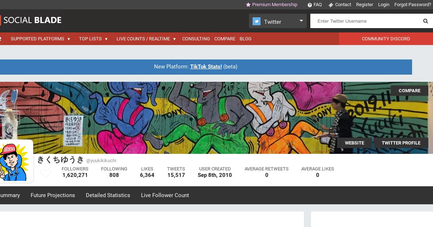Click the Login link
The width and height of the screenshot is (433, 227).
click(384, 5)
